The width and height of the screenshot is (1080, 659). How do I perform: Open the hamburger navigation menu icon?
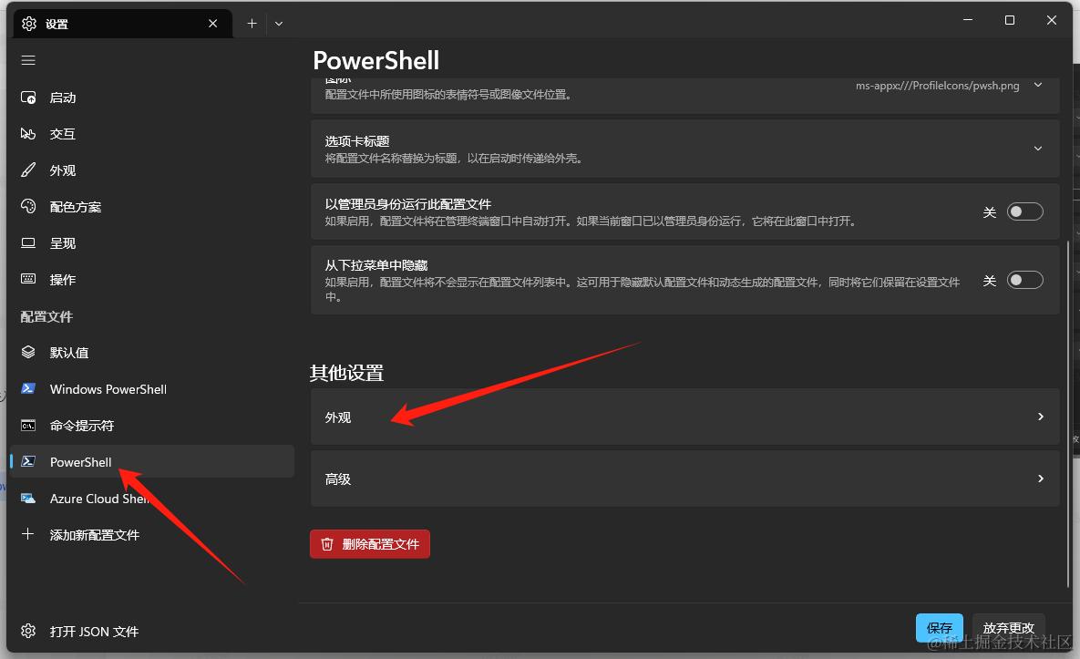point(28,60)
